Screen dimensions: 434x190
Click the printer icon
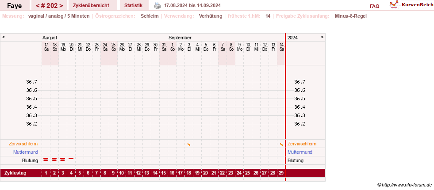click(x=157, y=5)
